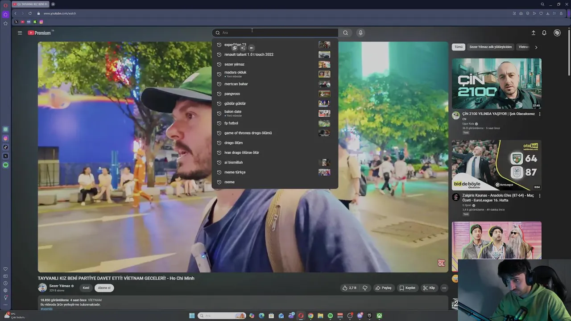Viewport: 571px width, 321px height.
Task: Click the #işbirliği hashtag link
Action: [x=46, y=309]
